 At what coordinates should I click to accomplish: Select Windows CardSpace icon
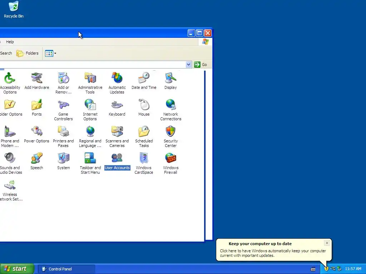(144, 163)
